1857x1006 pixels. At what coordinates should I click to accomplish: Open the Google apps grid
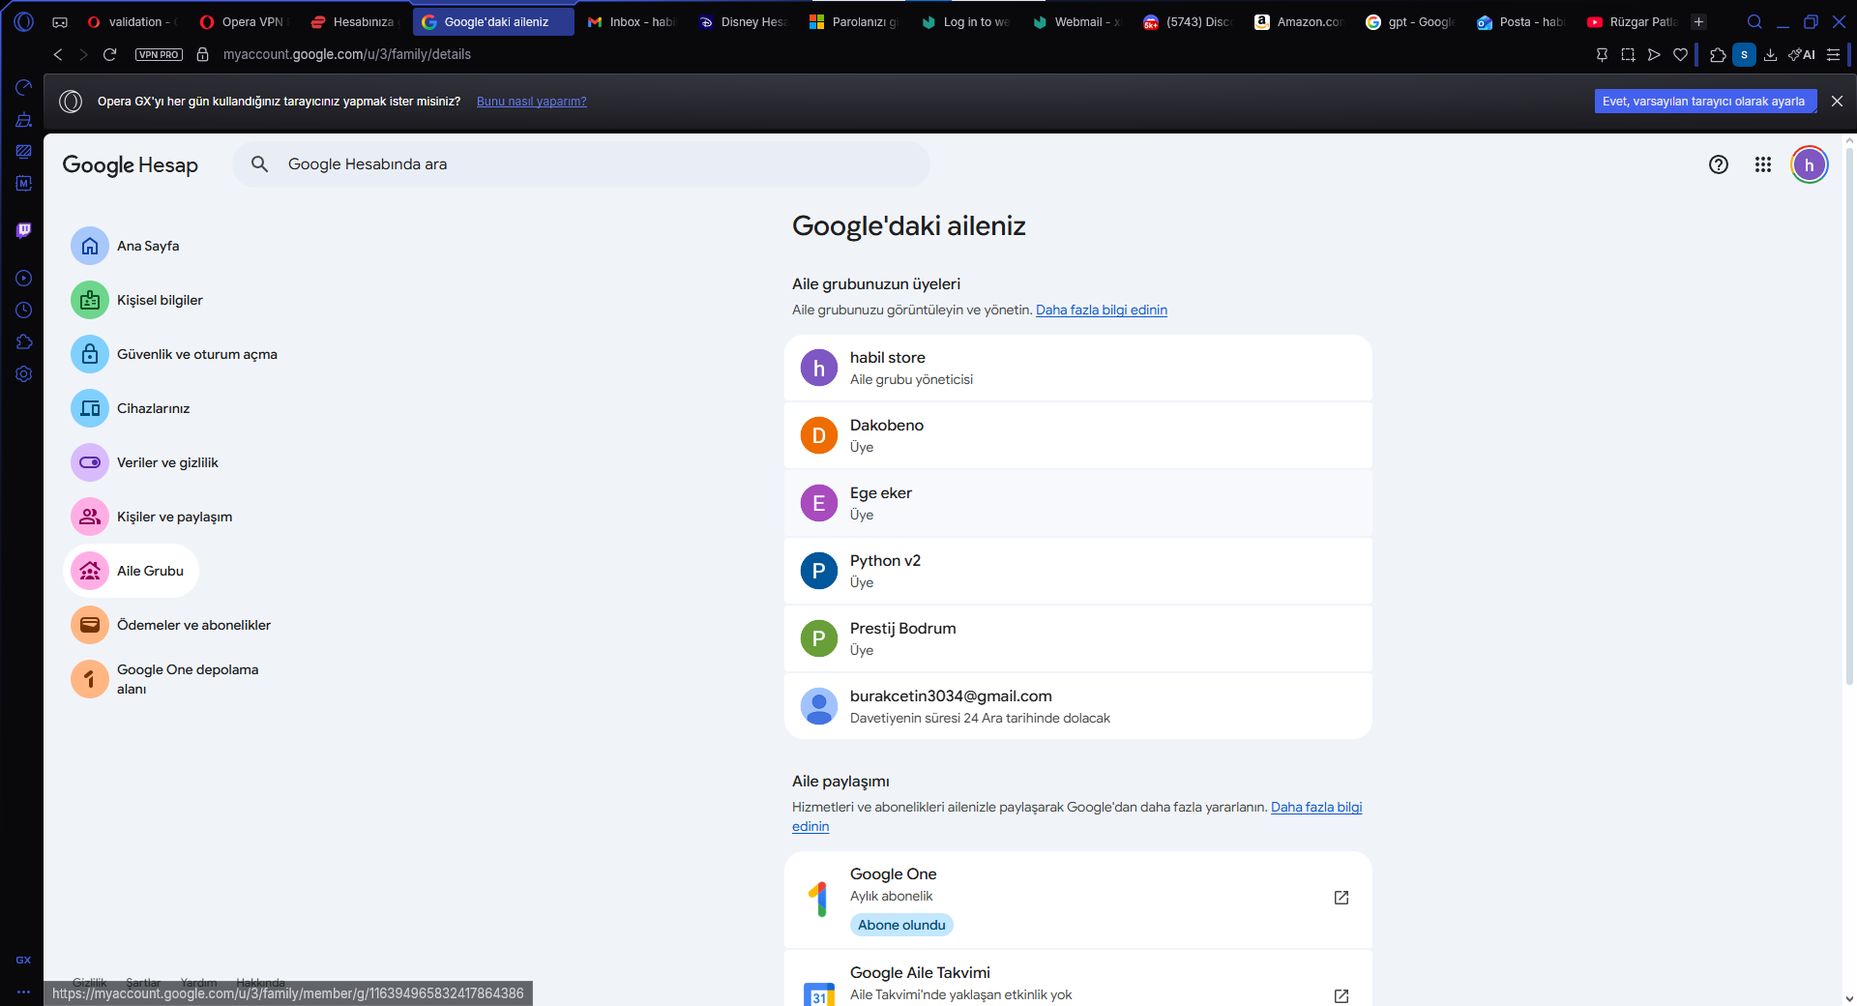tap(1763, 164)
